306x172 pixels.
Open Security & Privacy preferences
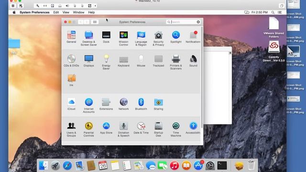[x=158, y=38]
